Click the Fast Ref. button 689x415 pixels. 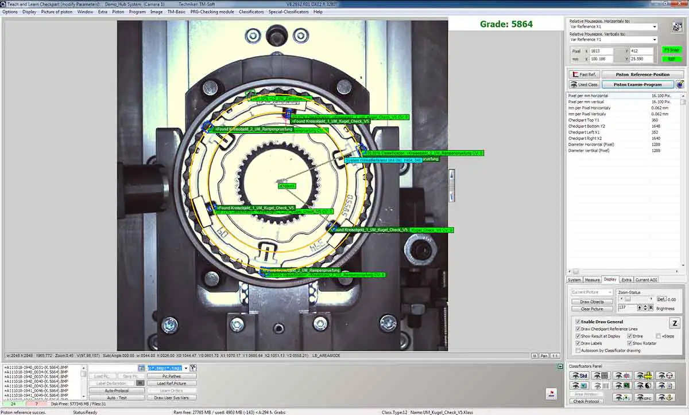[x=585, y=75]
